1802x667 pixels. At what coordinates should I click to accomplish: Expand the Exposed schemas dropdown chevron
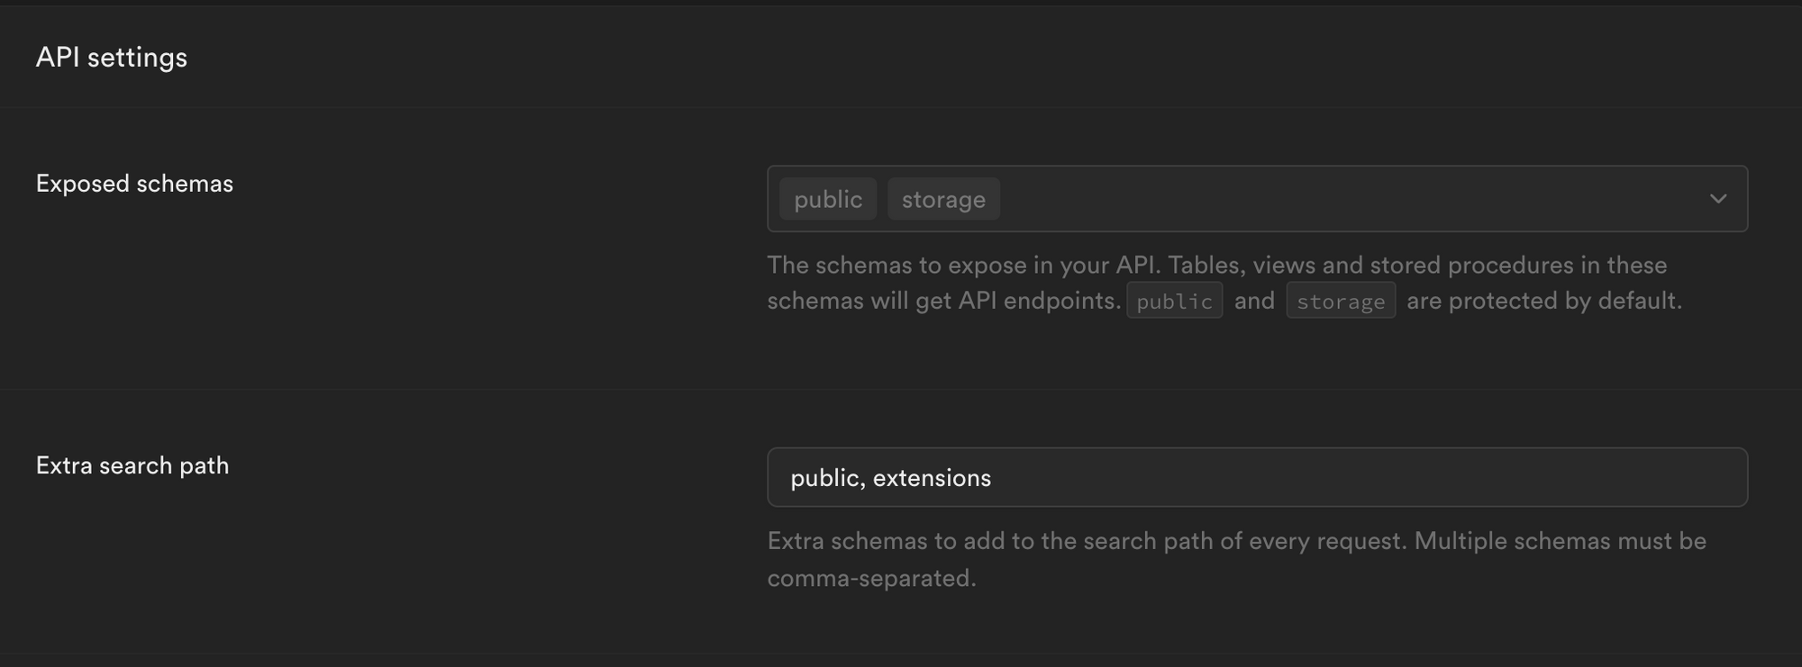click(1718, 199)
